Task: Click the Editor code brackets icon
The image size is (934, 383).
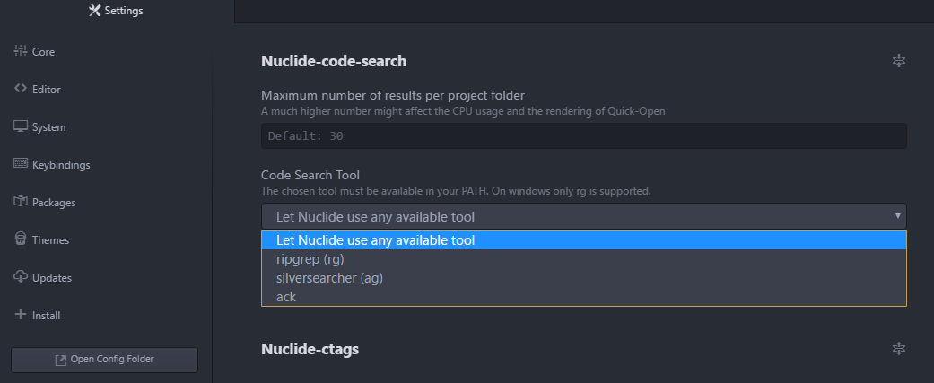Action: pos(21,89)
